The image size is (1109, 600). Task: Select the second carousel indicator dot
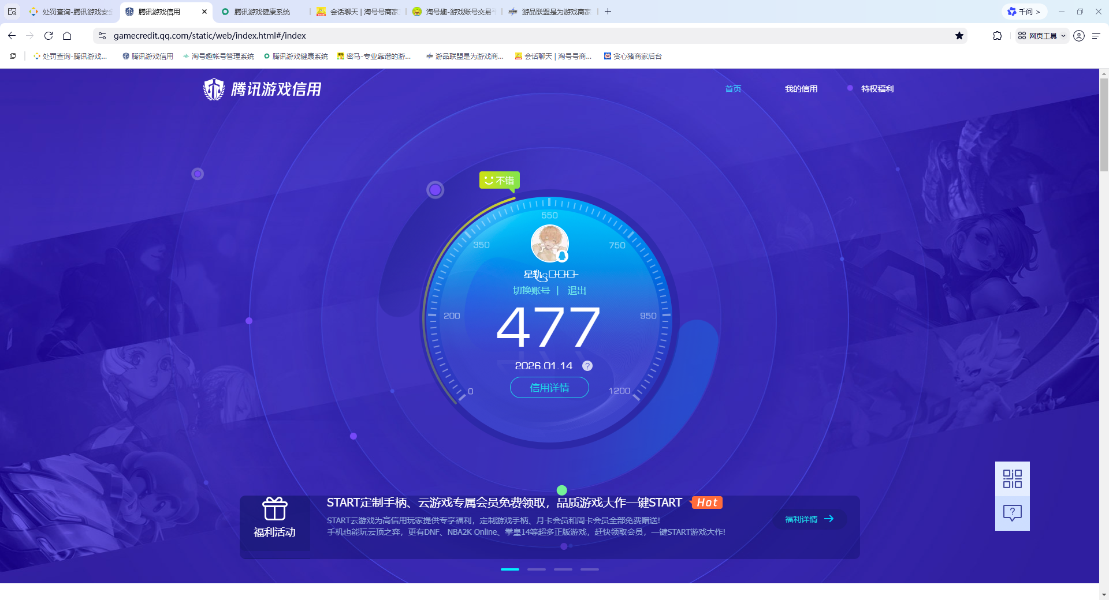pyautogui.click(x=536, y=569)
